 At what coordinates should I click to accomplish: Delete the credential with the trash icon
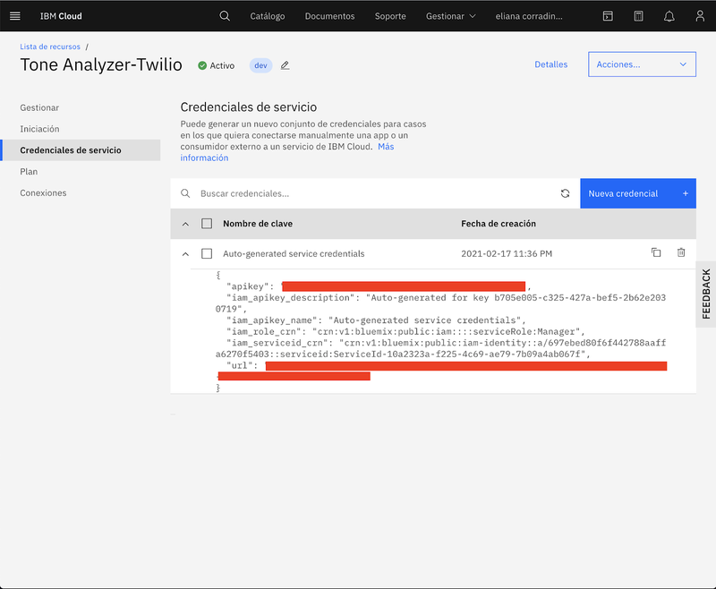pyautogui.click(x=681, y=253)
